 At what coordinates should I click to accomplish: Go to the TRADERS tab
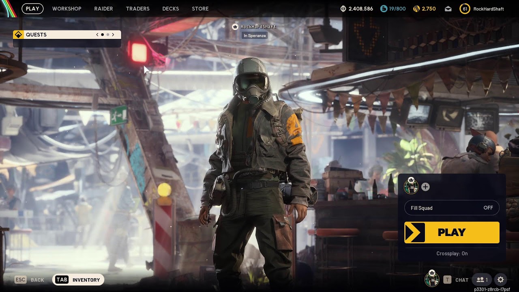click(x=138, y=9)
